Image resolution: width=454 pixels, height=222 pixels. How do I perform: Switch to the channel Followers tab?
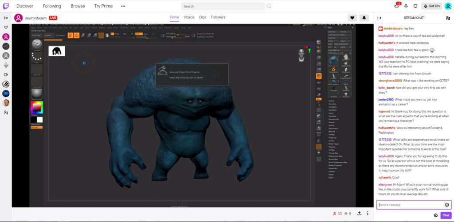(x=218, y=17)
